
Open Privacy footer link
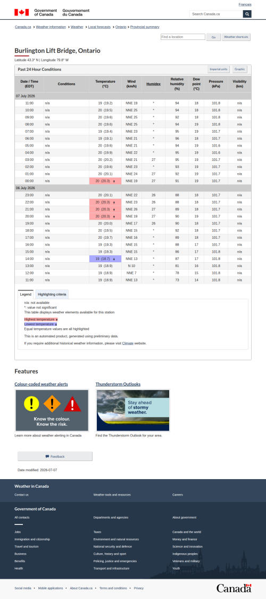click(x=139, y=588)
